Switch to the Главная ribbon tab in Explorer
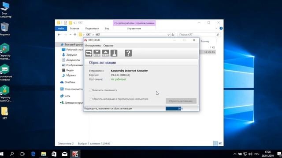The width and height of the screenshot is (282, 158). pos(74,29)
